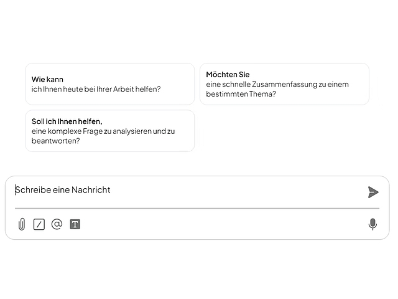This screenshot has width=398, height=299.
Task: Click "ich Ihnen heute bei Ihrer Arbeit helfen?" text
Action: 96,89
